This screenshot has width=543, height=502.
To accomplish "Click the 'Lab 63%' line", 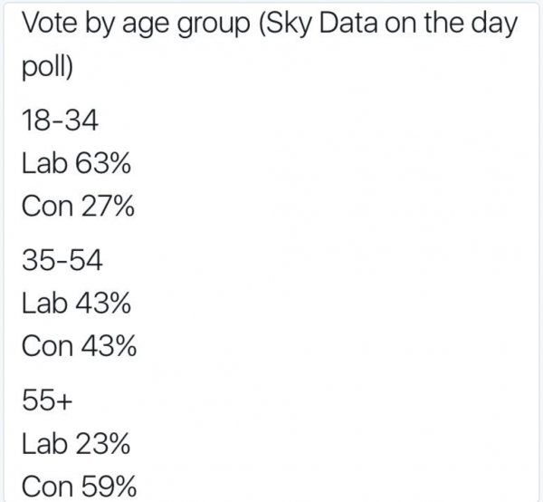I will 76,163.
